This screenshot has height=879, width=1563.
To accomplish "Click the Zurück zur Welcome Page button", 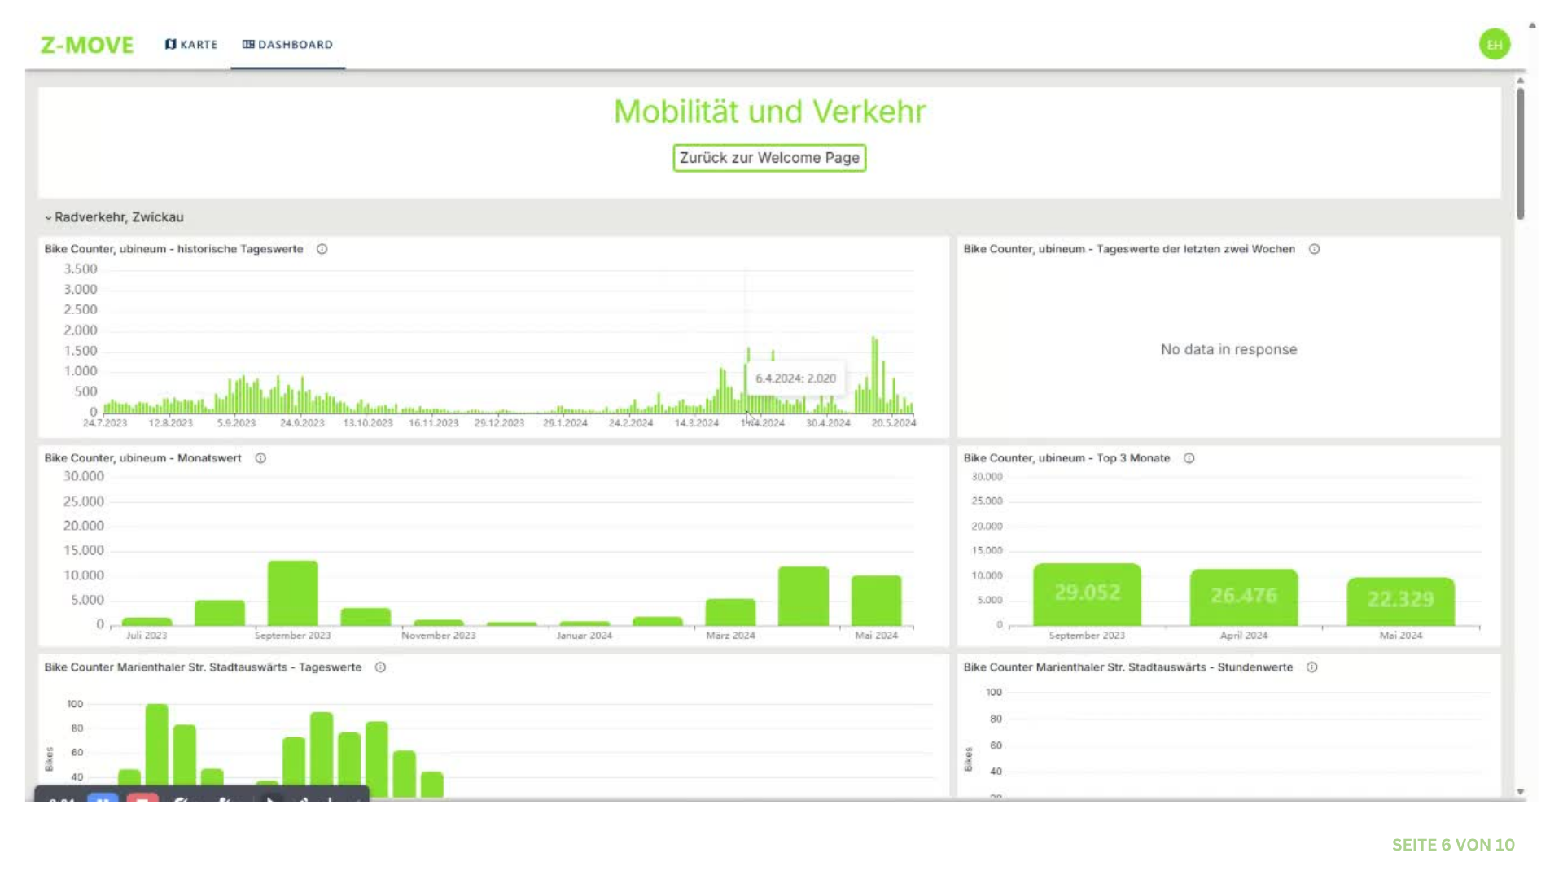I will click(x=769, y=158).
